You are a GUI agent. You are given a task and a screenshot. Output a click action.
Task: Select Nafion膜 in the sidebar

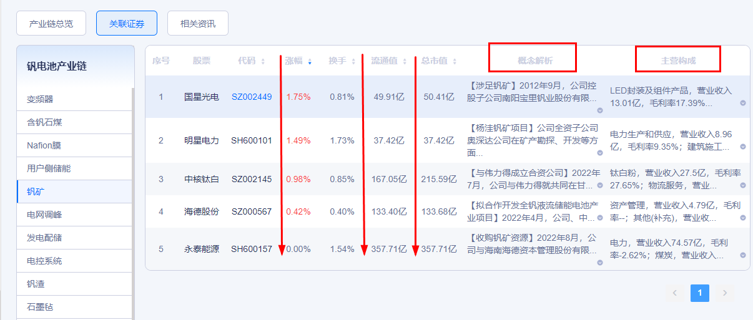74,145
